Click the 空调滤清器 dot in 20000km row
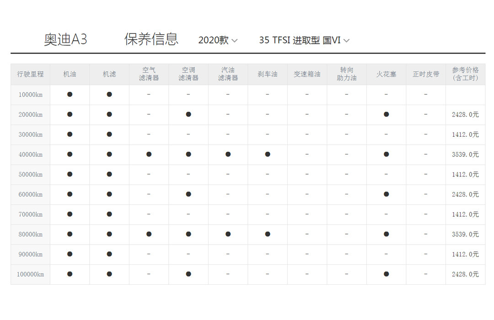The width and height of the screenshot is (494, 320). click(x=188, y=114)
